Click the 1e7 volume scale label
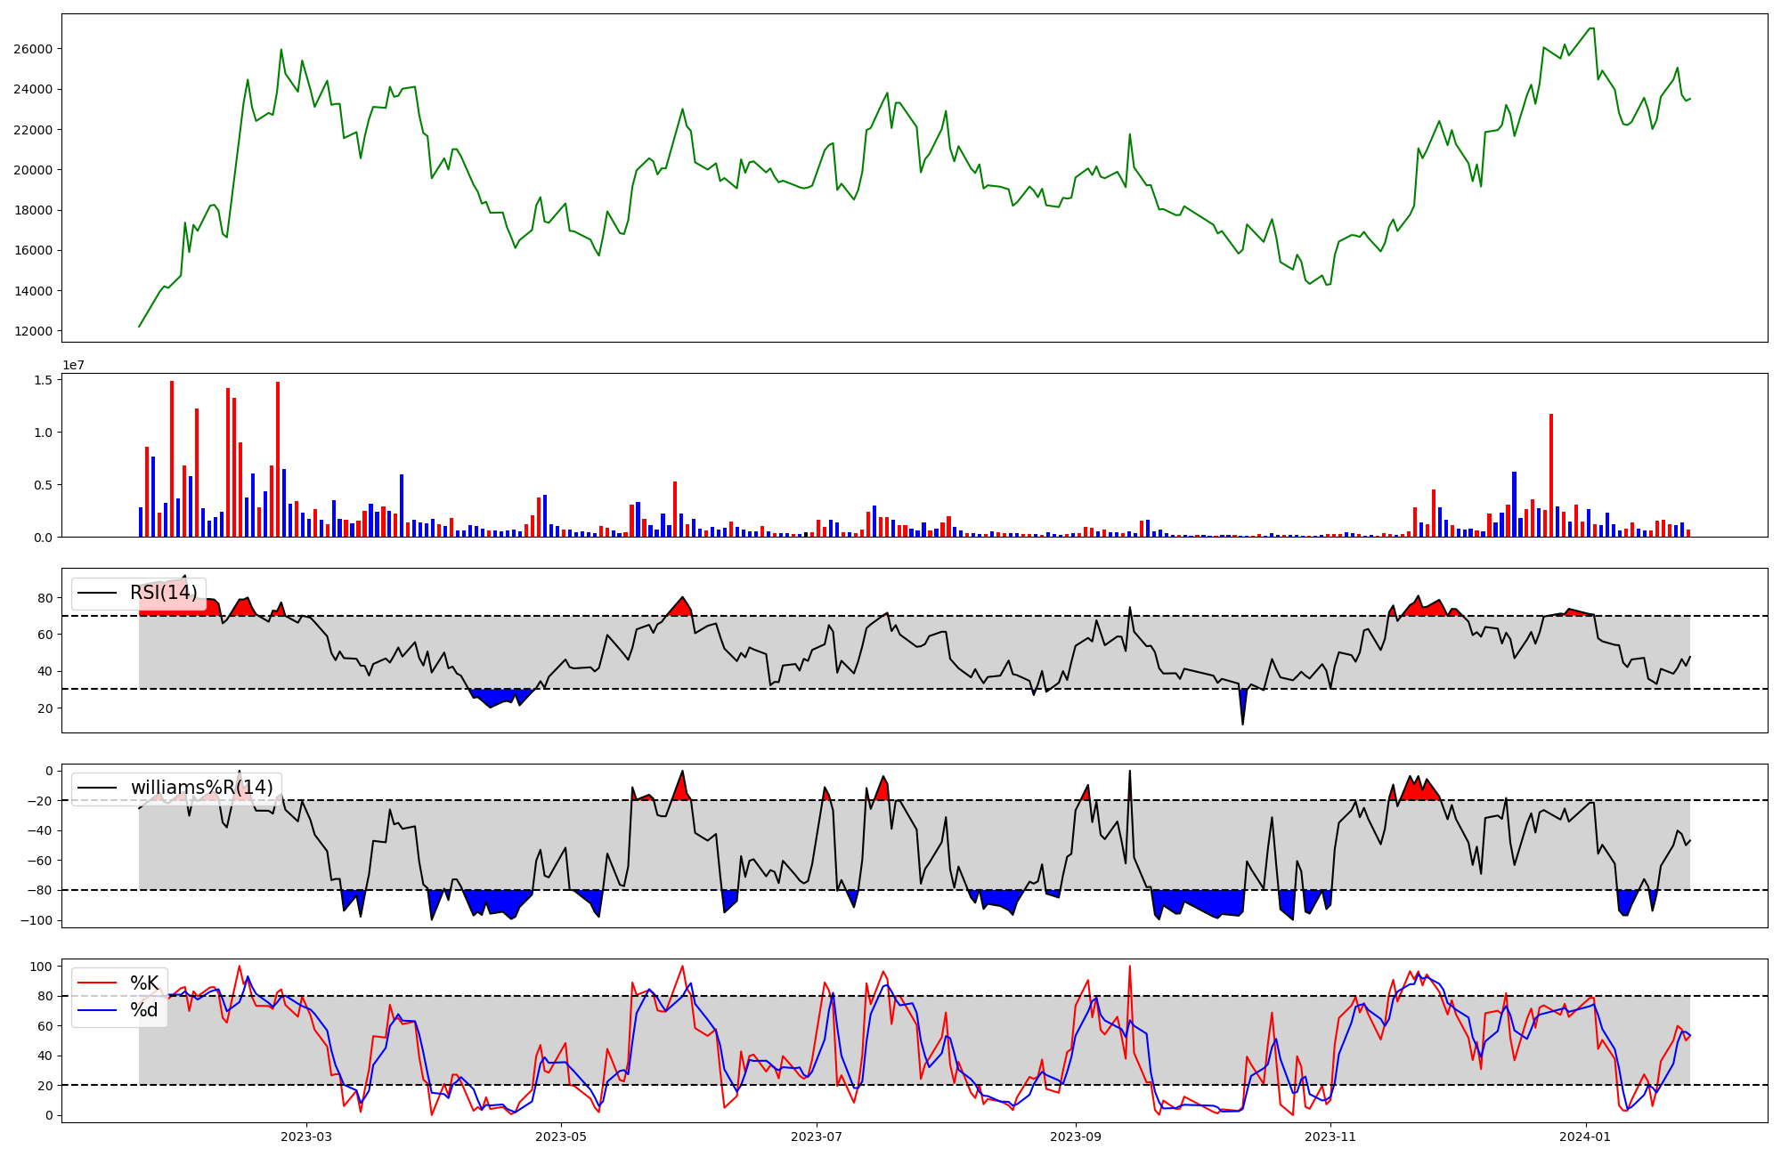 73,365
